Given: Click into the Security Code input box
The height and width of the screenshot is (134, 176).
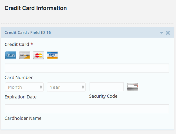Looking at the screenshot, I should 107,87.
